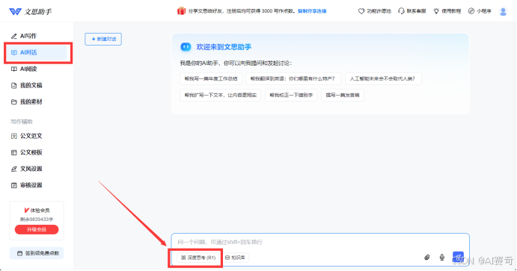Viewport: 517px width, 271px height.
Task: Choose suggestion about translating 你们那里有什么特产
Action: click(x=293, y=79)
